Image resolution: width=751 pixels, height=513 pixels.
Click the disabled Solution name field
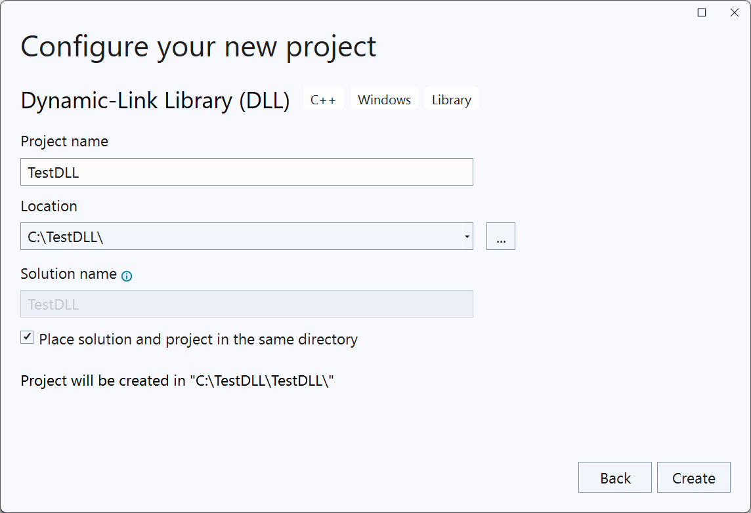pyautogui.click(x=246, y=304)
